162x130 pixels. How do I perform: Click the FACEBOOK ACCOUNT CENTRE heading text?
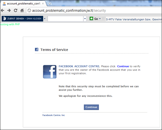tap(79, 66)
